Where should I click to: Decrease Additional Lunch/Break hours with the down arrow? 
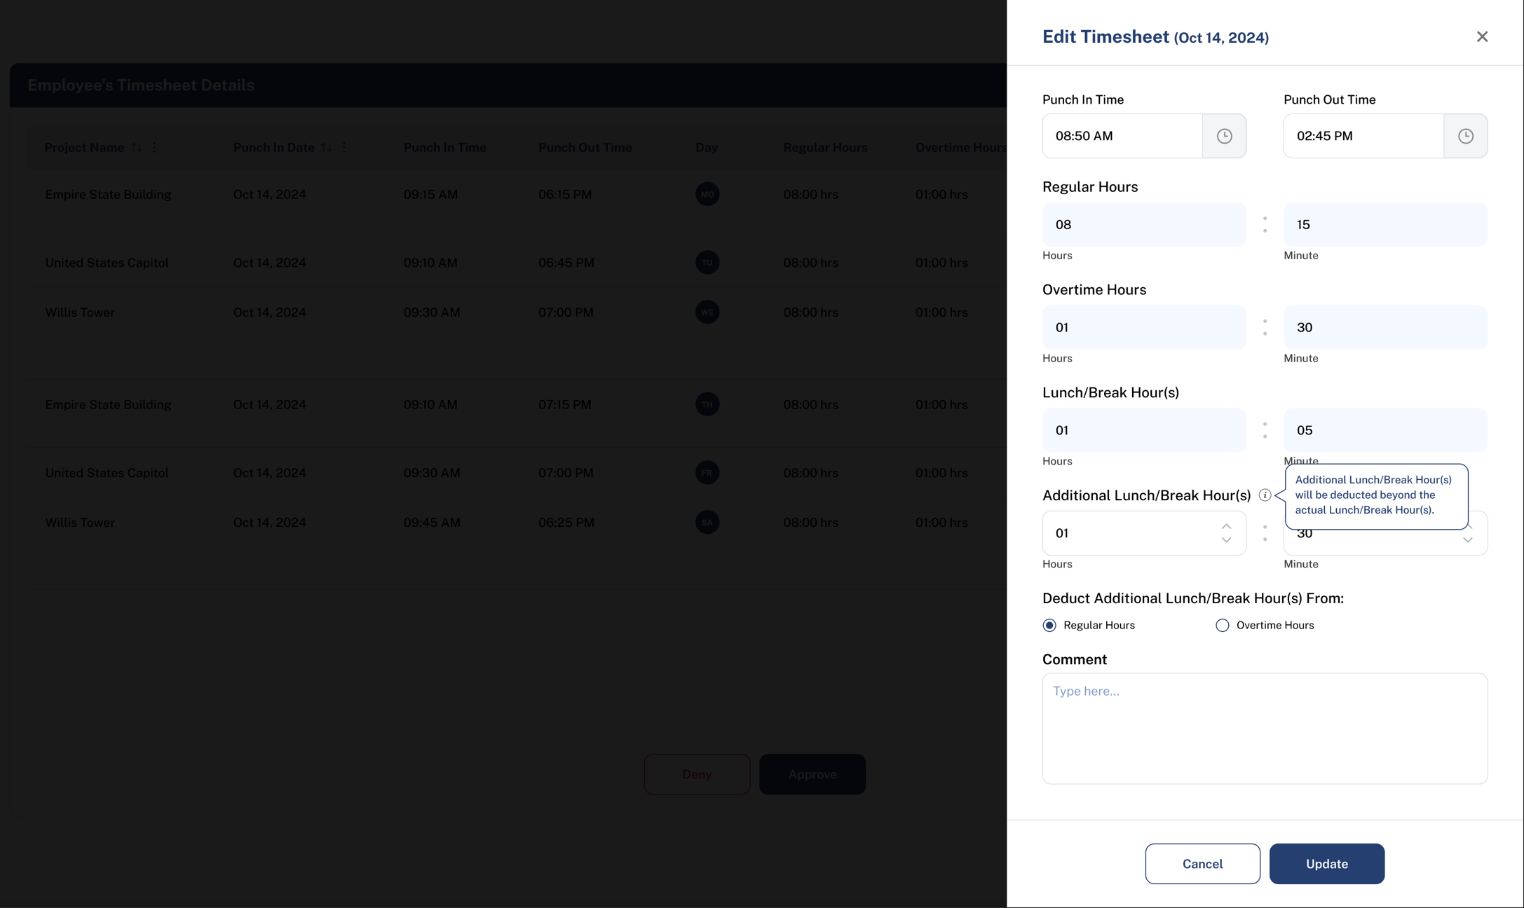tap(1226, 540)
